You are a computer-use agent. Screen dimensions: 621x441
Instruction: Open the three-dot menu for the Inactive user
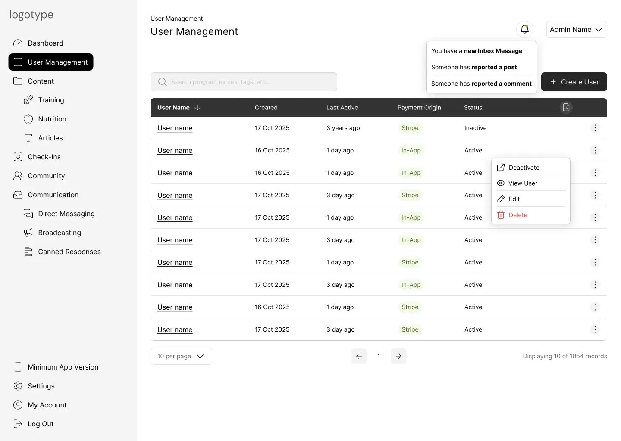[595, 128]
